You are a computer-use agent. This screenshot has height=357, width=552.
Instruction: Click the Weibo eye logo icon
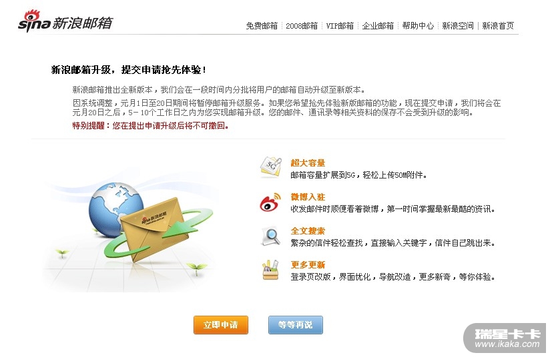point(270,202)
